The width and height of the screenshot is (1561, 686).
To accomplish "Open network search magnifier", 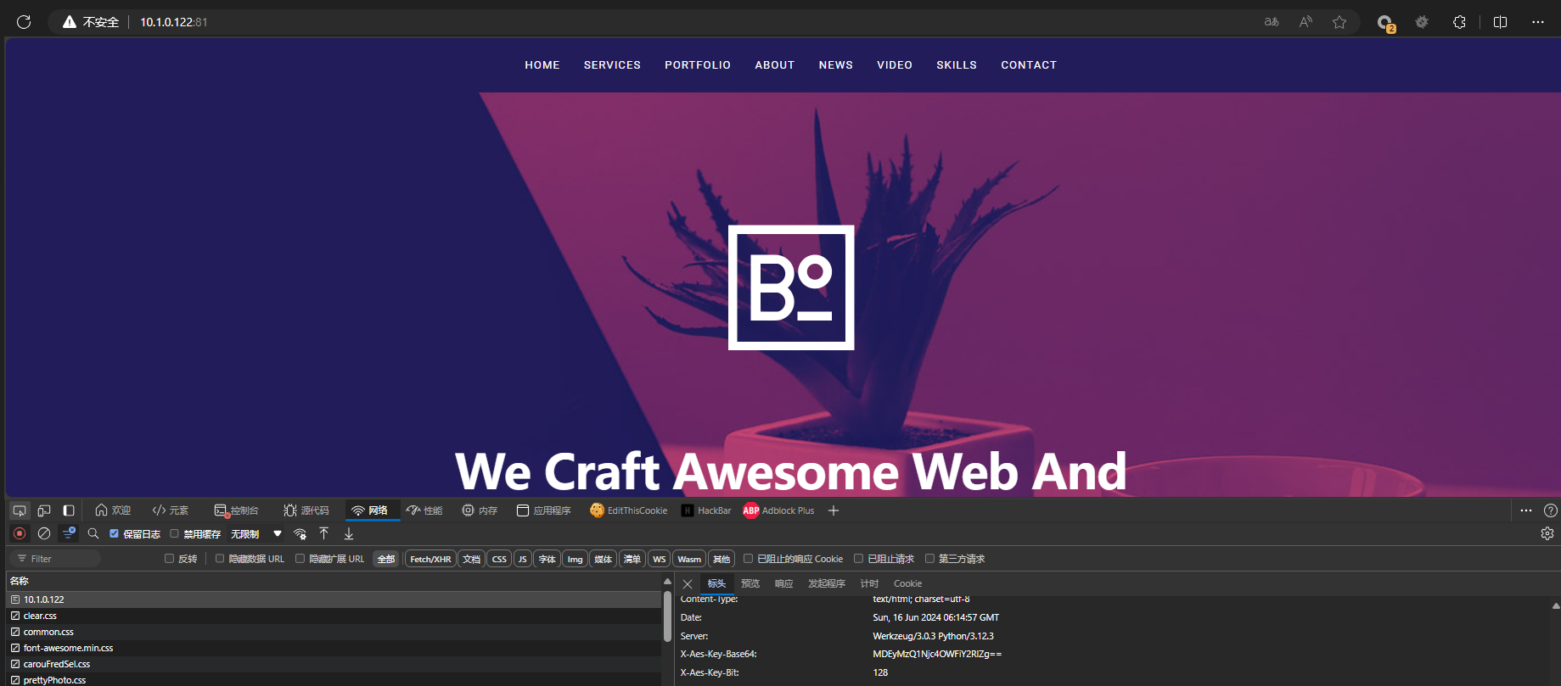I will tap(93, 533).
